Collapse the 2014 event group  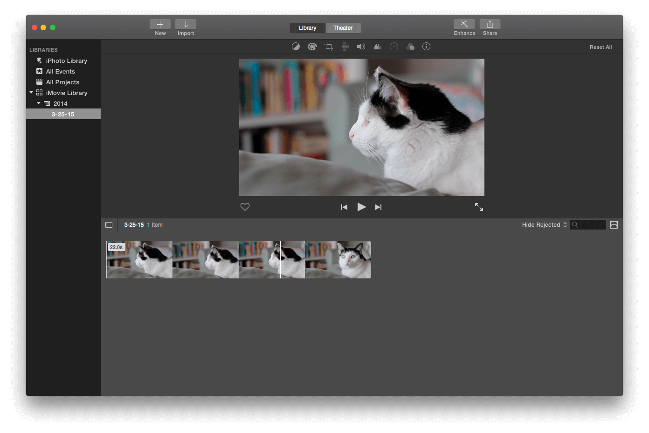click(39, 103)
